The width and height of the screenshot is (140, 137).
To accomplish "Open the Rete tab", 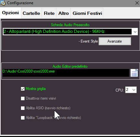I will [49, 13].
